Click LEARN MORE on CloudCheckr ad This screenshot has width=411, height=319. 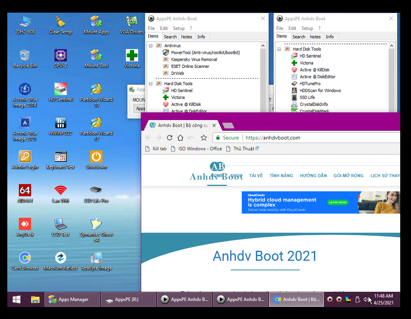(338, 203)
